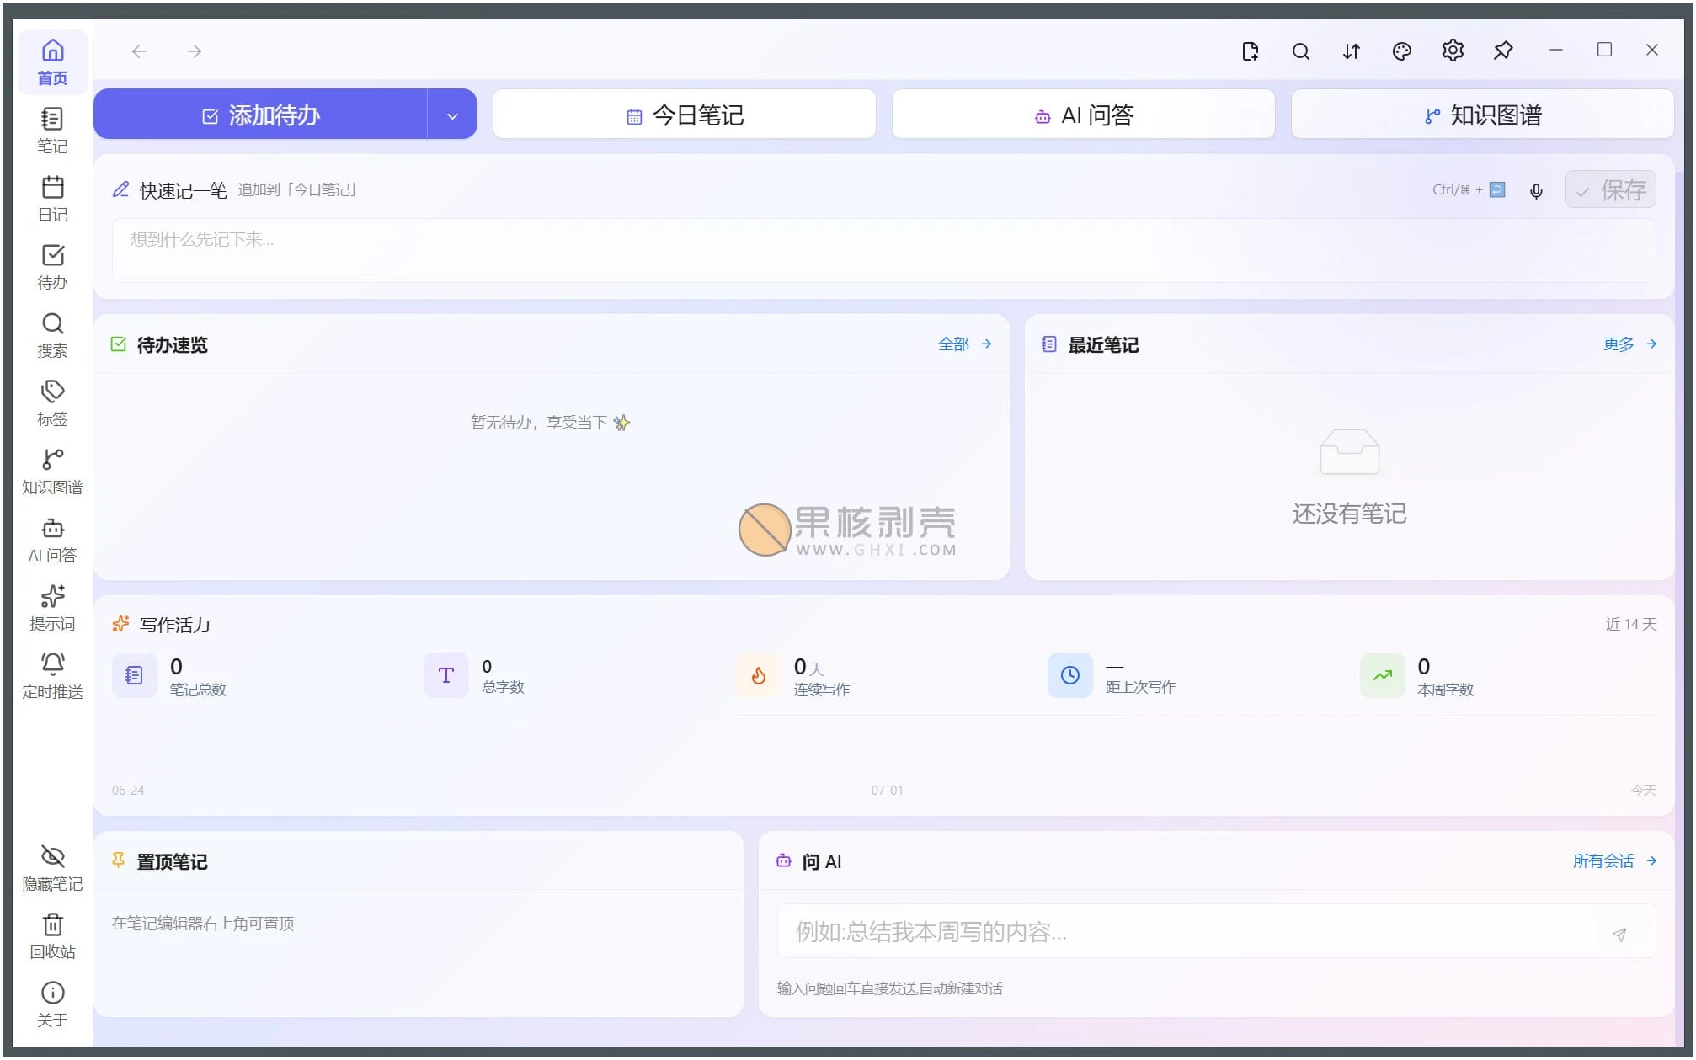Open the 首页 home page in sidebar

click(x=52, y=62)
